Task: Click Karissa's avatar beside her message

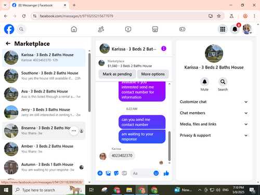Action: tap(103, 157)
